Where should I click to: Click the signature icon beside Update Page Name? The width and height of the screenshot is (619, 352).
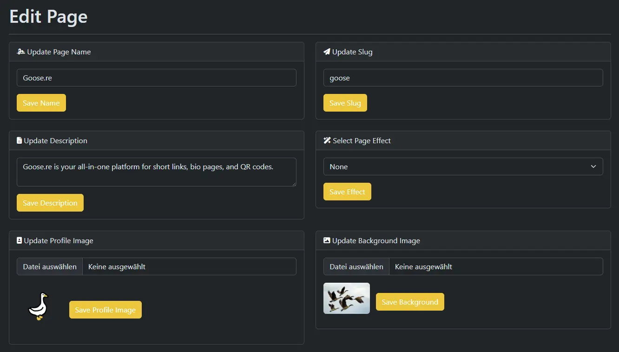click(x=21, y=52)
